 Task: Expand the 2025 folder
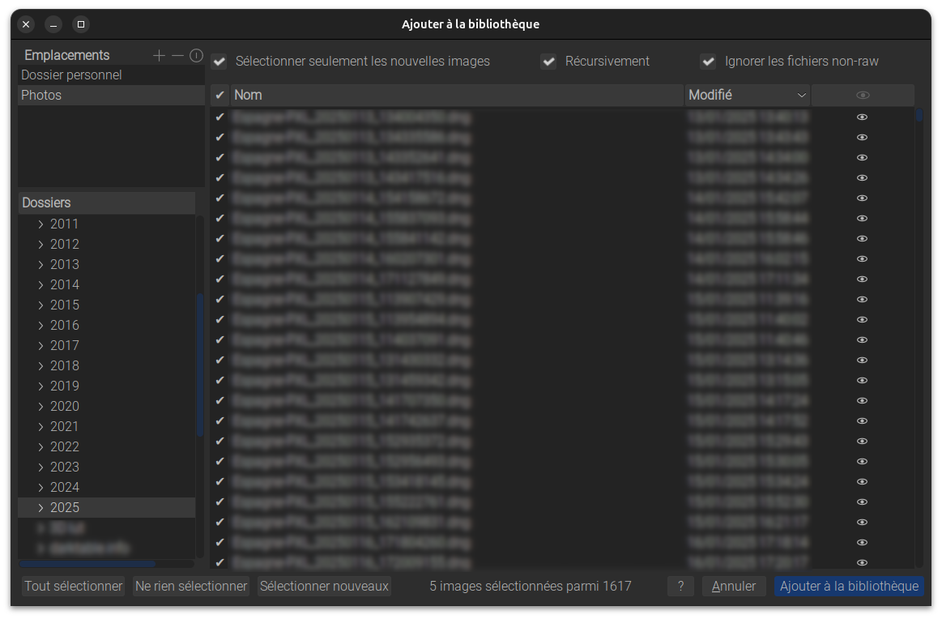coord(40,508)
